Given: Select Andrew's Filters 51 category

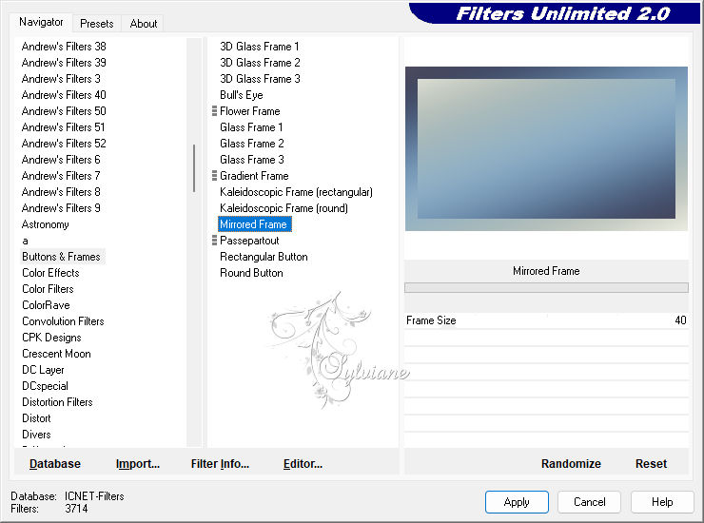Looking at the screenshot, I should tap(64, 127).
